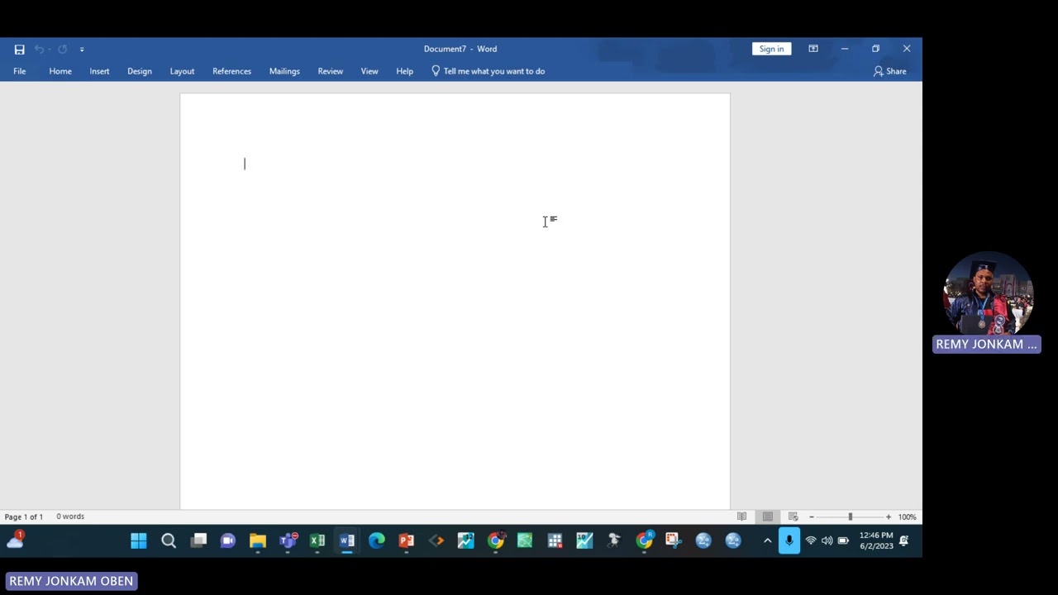Viewport: 1058px width, 595px height.
Task: Open the Windows Start menu
Action: tap(139, 540)
